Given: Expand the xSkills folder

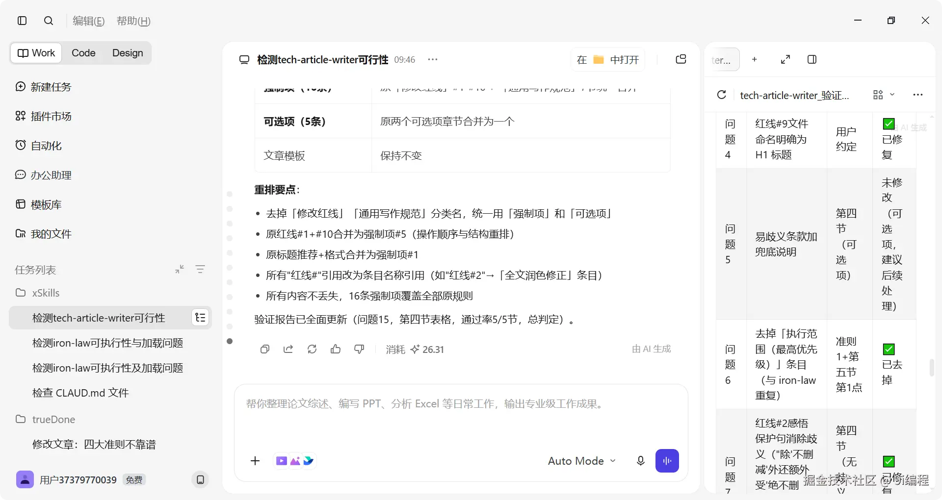Looking at the screenshot, I should click(x=38, y=293).
